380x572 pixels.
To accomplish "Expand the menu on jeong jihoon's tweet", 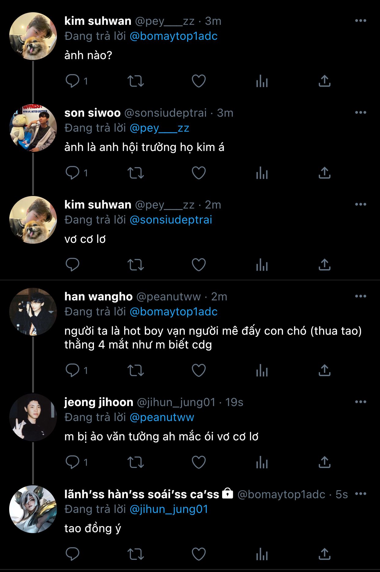I will 360,402.
